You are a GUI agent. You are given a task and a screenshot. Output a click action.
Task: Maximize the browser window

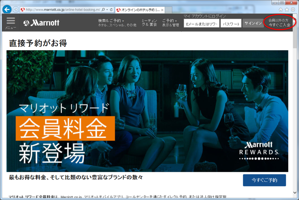[282, 2]
